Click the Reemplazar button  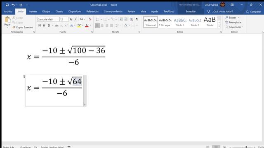(x=233, y=22)
